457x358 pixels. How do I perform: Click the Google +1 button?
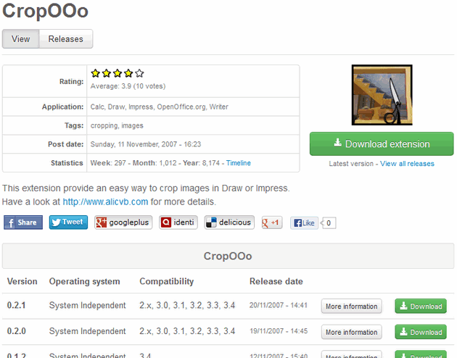coord(271,222)
